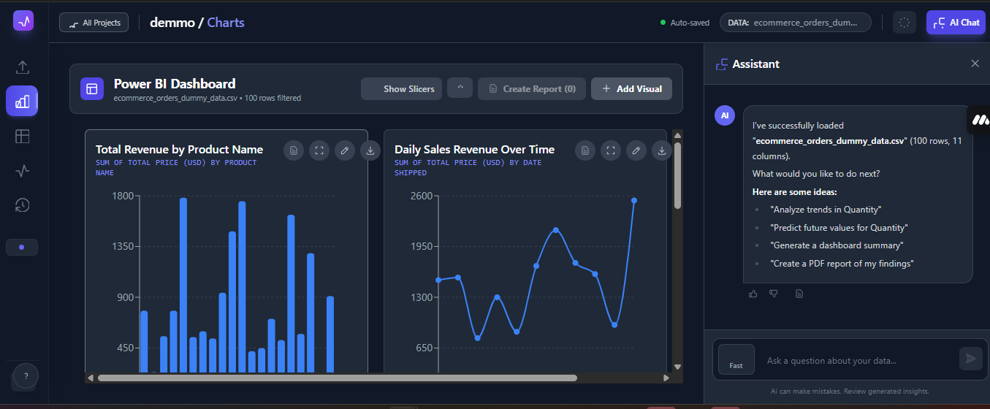
Task: Click the horizontal scrollbar thumb
Action: (338, 378)
